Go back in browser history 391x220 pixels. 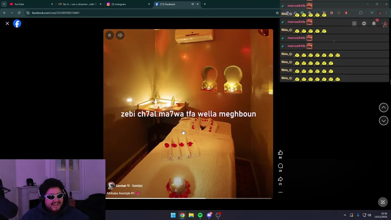pos(4,13)
